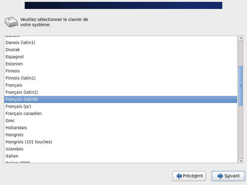Go back with the Précédent button
The height and width of the screenshot is (185, 247).
click(190, 176)
